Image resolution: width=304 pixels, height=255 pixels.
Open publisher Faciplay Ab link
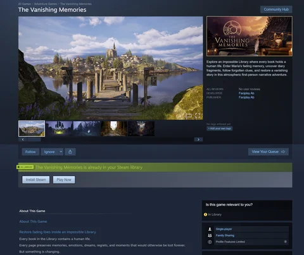click(246, 97)
